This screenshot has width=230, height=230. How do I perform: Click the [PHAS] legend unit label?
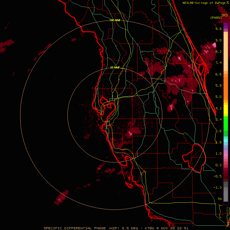pyautogui.click(x=216, y=18)
